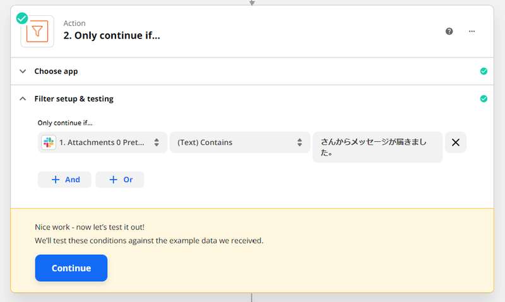This screenshot has width=505, height=302.
Task: Click the blue Continue button
Action: point(71,268)
